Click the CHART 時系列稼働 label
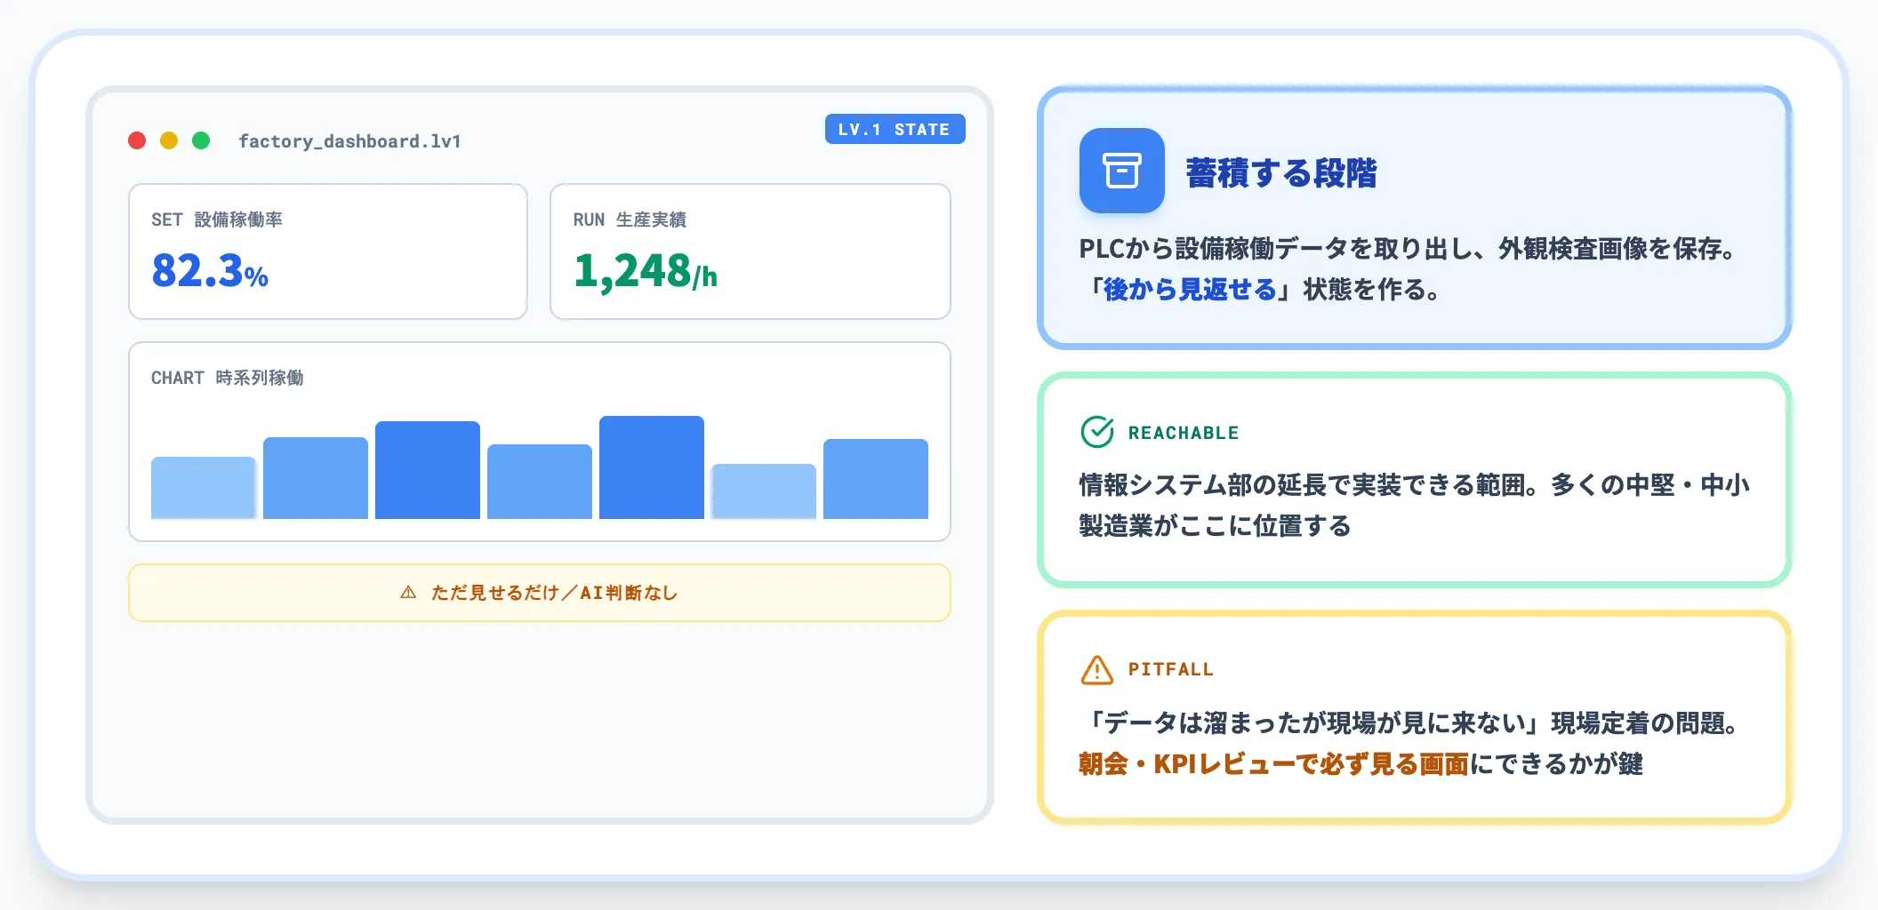 tap(228, 378)
